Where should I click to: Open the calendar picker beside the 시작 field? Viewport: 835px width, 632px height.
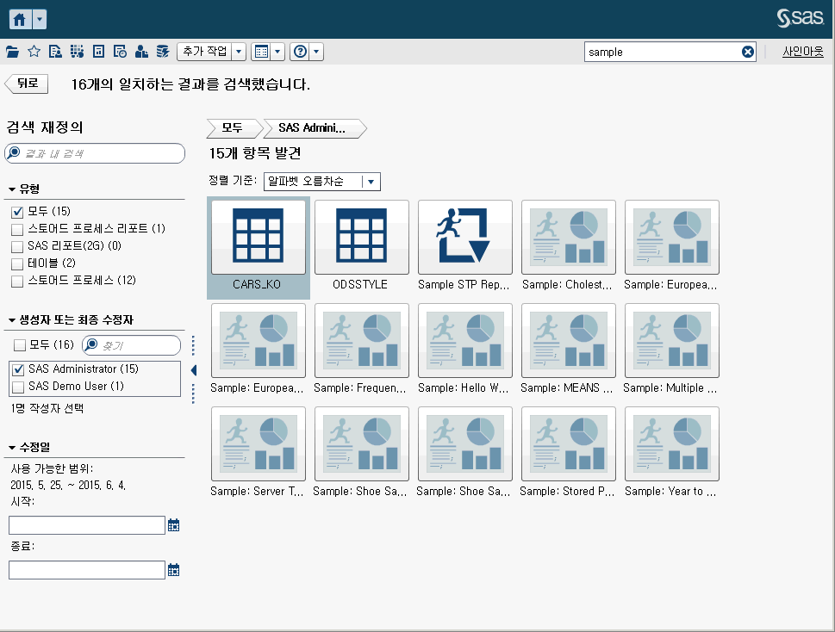pyautogui.click(x=172, y=524)
